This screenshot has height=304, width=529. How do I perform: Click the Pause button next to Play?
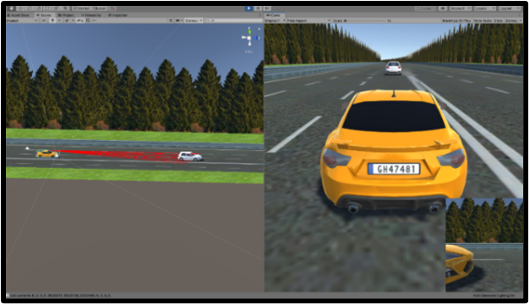tap(258, 8)
